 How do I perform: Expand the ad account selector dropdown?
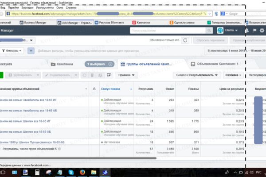click(31, 40)
